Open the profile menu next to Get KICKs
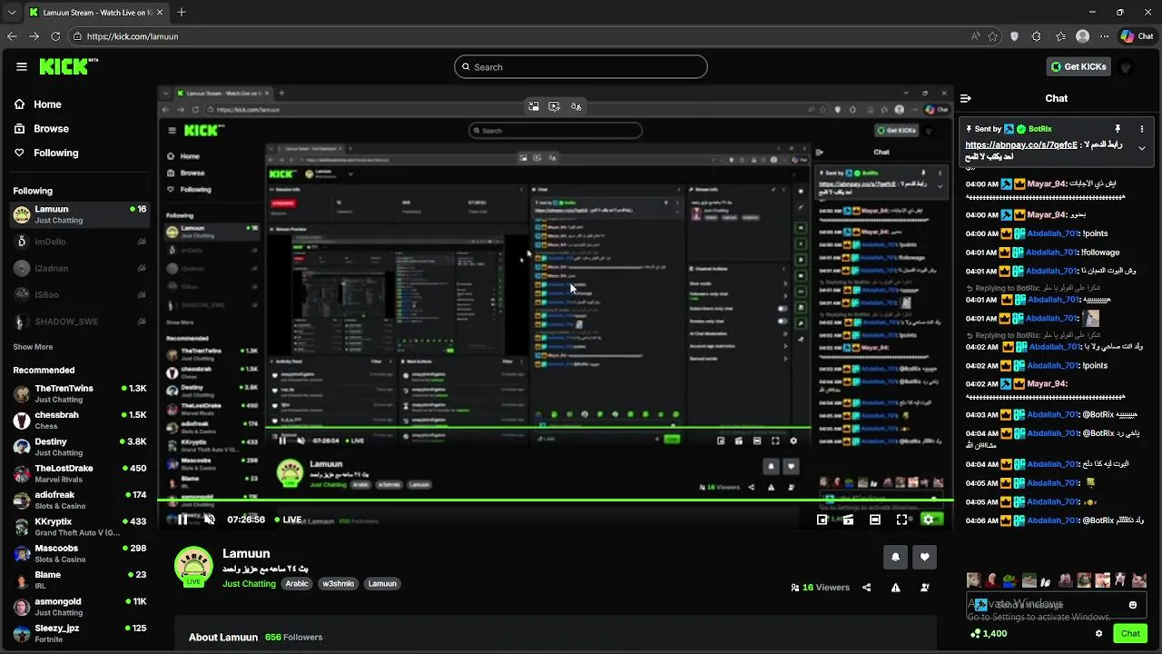The width and height of the screenshot is (1162, 654). [x=1127, y=66]
